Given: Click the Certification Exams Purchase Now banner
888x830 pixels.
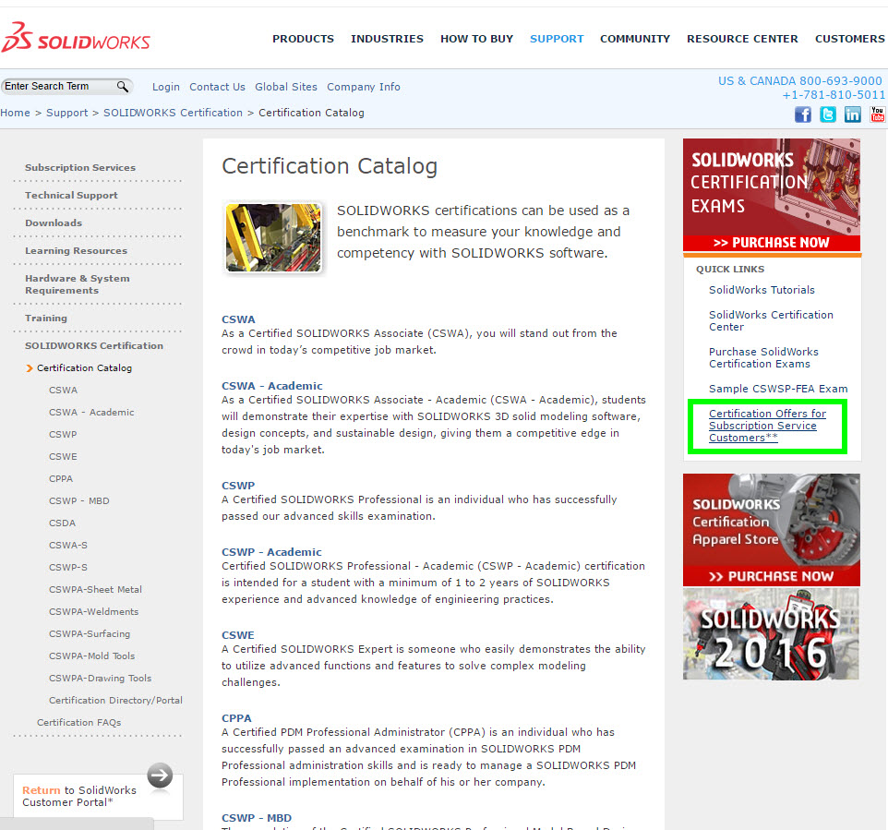Looking at the screenshot, I should 772,195.
